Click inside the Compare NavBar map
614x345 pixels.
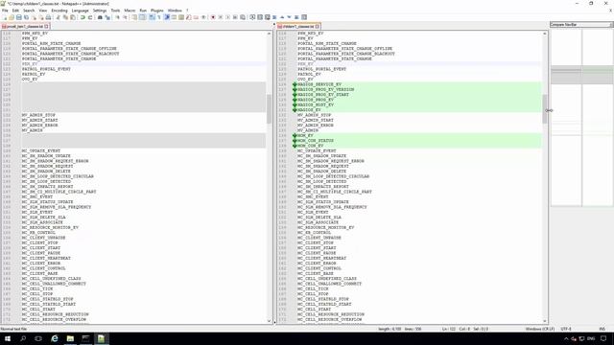pos(582,117)
